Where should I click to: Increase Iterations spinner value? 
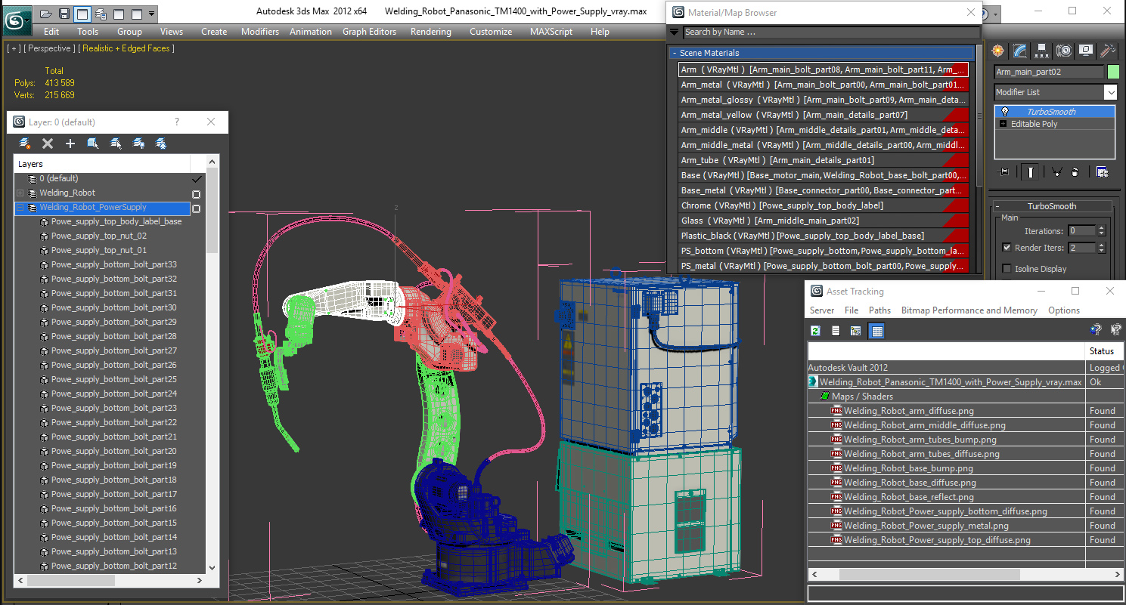point(1101,228)
